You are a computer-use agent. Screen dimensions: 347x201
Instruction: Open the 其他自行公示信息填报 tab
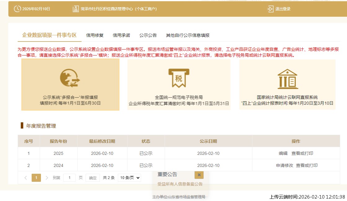(x=187, y=35)
